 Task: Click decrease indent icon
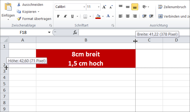(144, 16)
